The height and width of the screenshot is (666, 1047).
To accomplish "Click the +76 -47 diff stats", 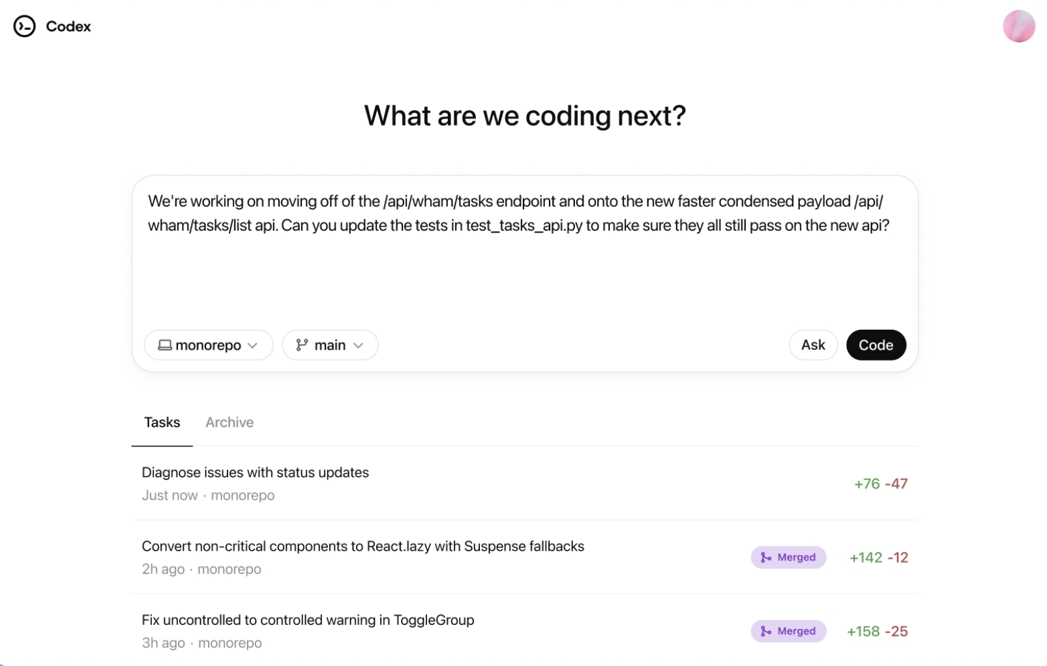I will point(881,484).
